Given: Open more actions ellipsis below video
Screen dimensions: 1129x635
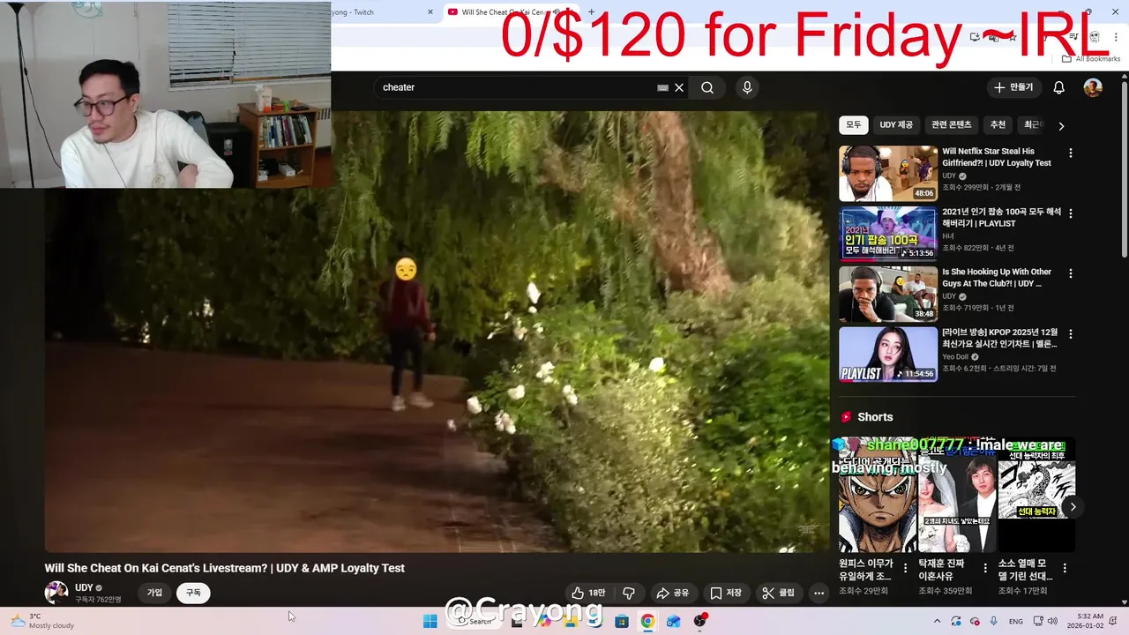Looking at the screenshot, I should 819,594.
